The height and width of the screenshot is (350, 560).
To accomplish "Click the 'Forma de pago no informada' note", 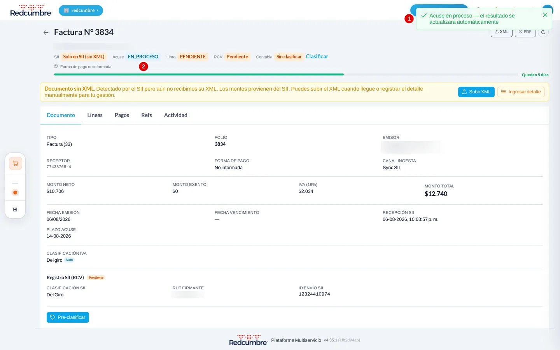I will tap(86, 67).
